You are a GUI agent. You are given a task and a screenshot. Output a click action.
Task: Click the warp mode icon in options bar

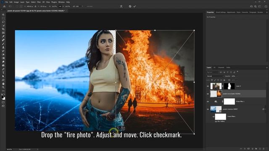121,6
